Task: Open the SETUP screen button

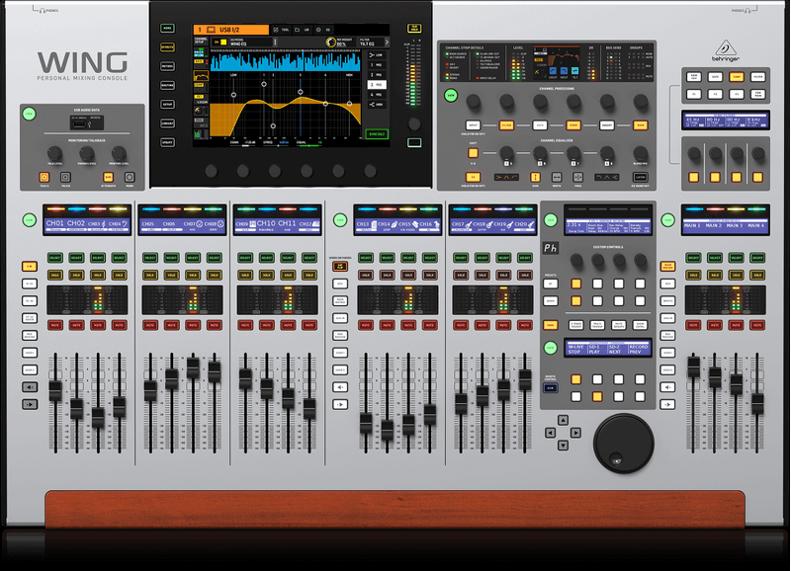Action: click(167, 105)
